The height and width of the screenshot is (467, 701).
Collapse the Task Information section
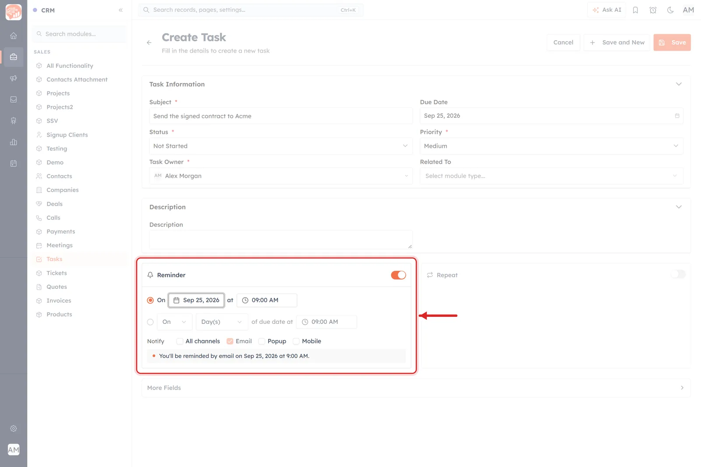point(679,84)
